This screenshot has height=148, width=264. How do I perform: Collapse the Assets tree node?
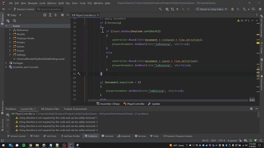6,26
